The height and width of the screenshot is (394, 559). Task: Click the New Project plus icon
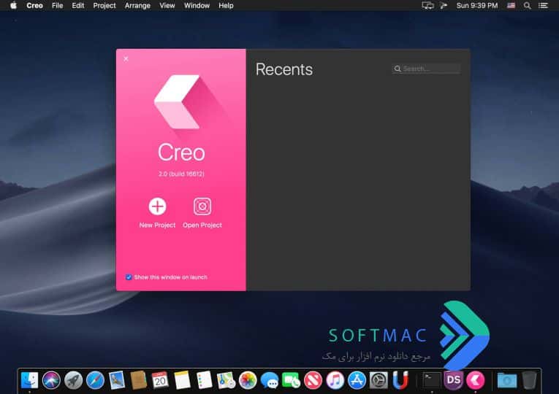(157, 206)
